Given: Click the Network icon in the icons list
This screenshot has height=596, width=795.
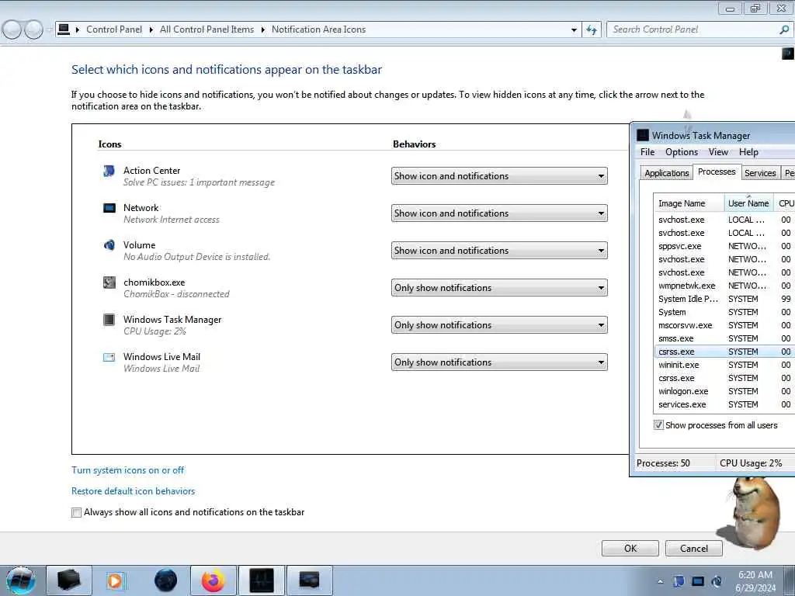Looking at the screenshot, I should click(x=109, y=208).
